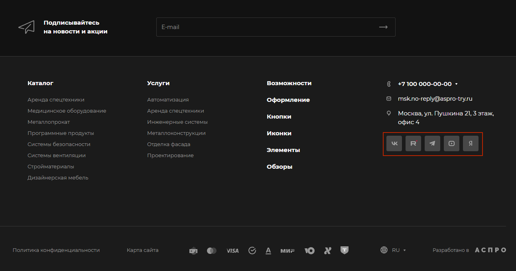Open the RU language dropdown
The height and width of the screenshot is (271, 516).
point(399,250)
